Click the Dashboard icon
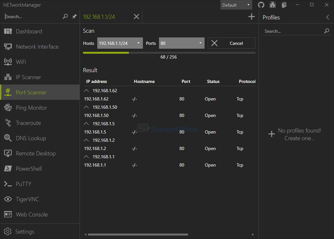 pos(8,31)
